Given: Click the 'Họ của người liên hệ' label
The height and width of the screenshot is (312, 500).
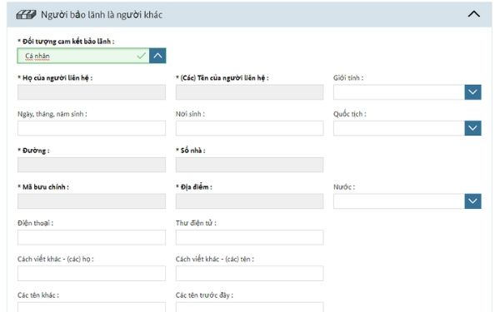Looking at the screenshot, I should (55, 77).
